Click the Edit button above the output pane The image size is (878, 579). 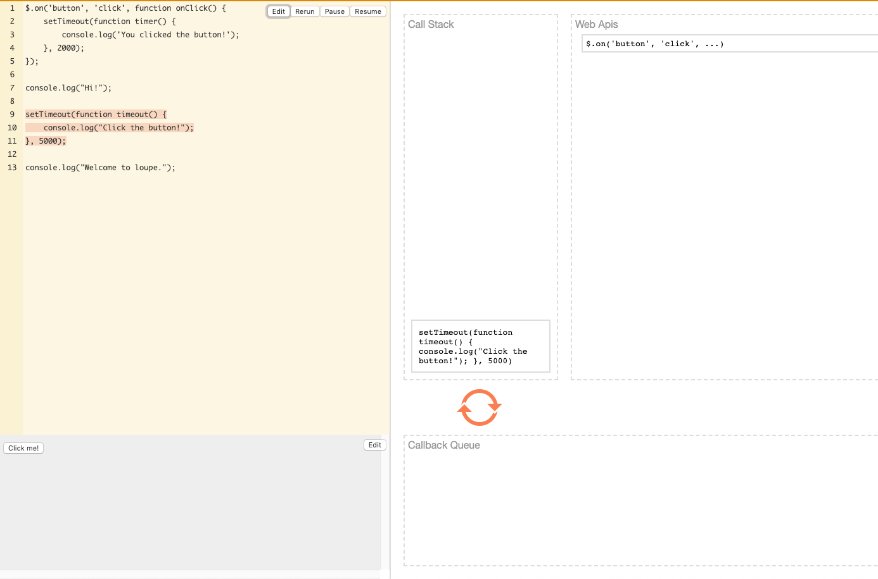coord(374,444)
